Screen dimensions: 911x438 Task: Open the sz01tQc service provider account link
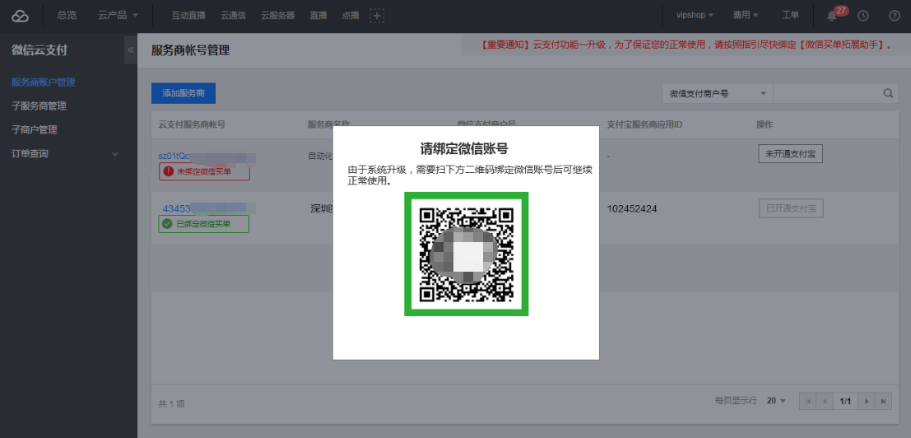[x=174, y=156]
